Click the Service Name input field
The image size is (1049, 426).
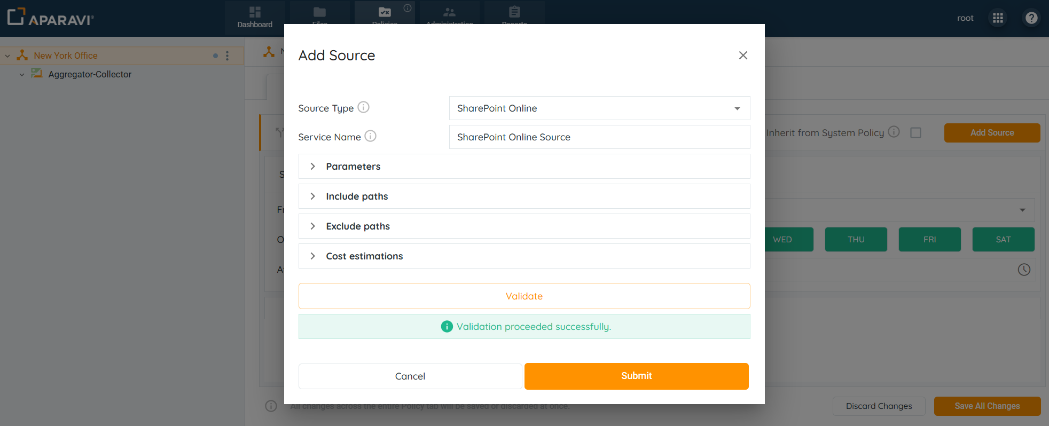(x=599, y=137)
